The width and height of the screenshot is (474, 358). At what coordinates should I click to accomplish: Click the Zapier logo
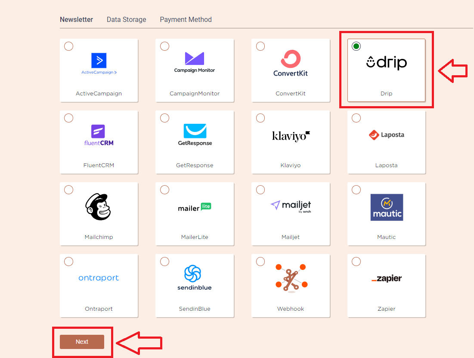pos(386,278)
